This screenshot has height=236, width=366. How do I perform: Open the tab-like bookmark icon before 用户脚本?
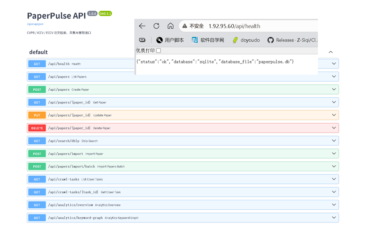pyautogui.click(x=142, y=40)
